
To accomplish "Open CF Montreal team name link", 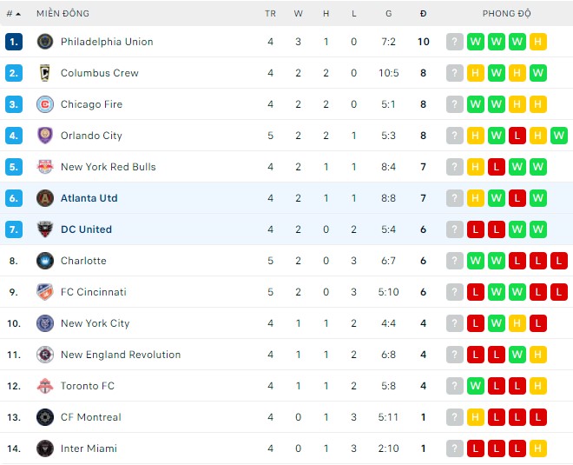I will (x=90, y=417).
